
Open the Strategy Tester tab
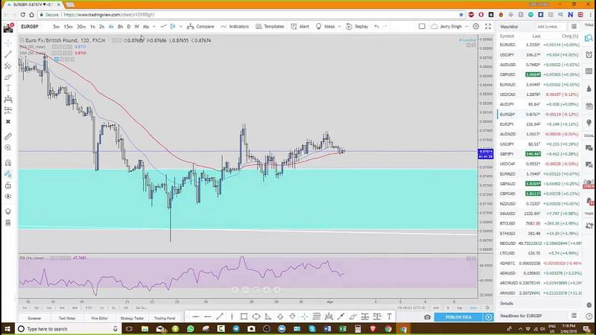tap(133, 318)
